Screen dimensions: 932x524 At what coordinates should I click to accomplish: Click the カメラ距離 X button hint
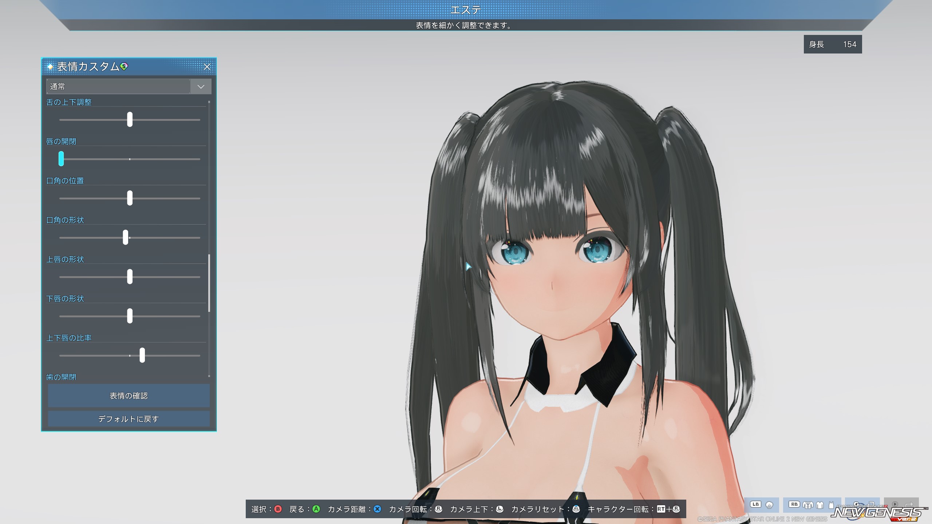378,509
